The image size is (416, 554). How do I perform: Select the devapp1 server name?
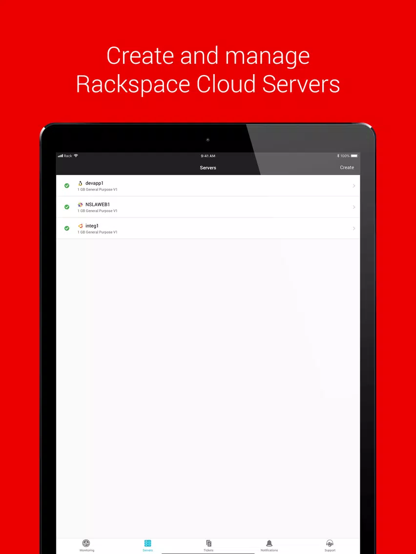coord(94,183)
